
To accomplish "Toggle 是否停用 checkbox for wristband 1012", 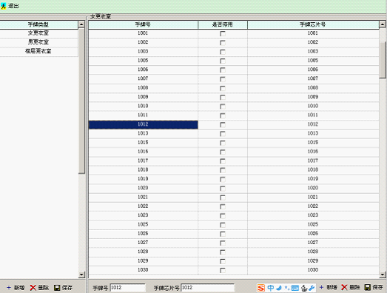I will [223, 124].
